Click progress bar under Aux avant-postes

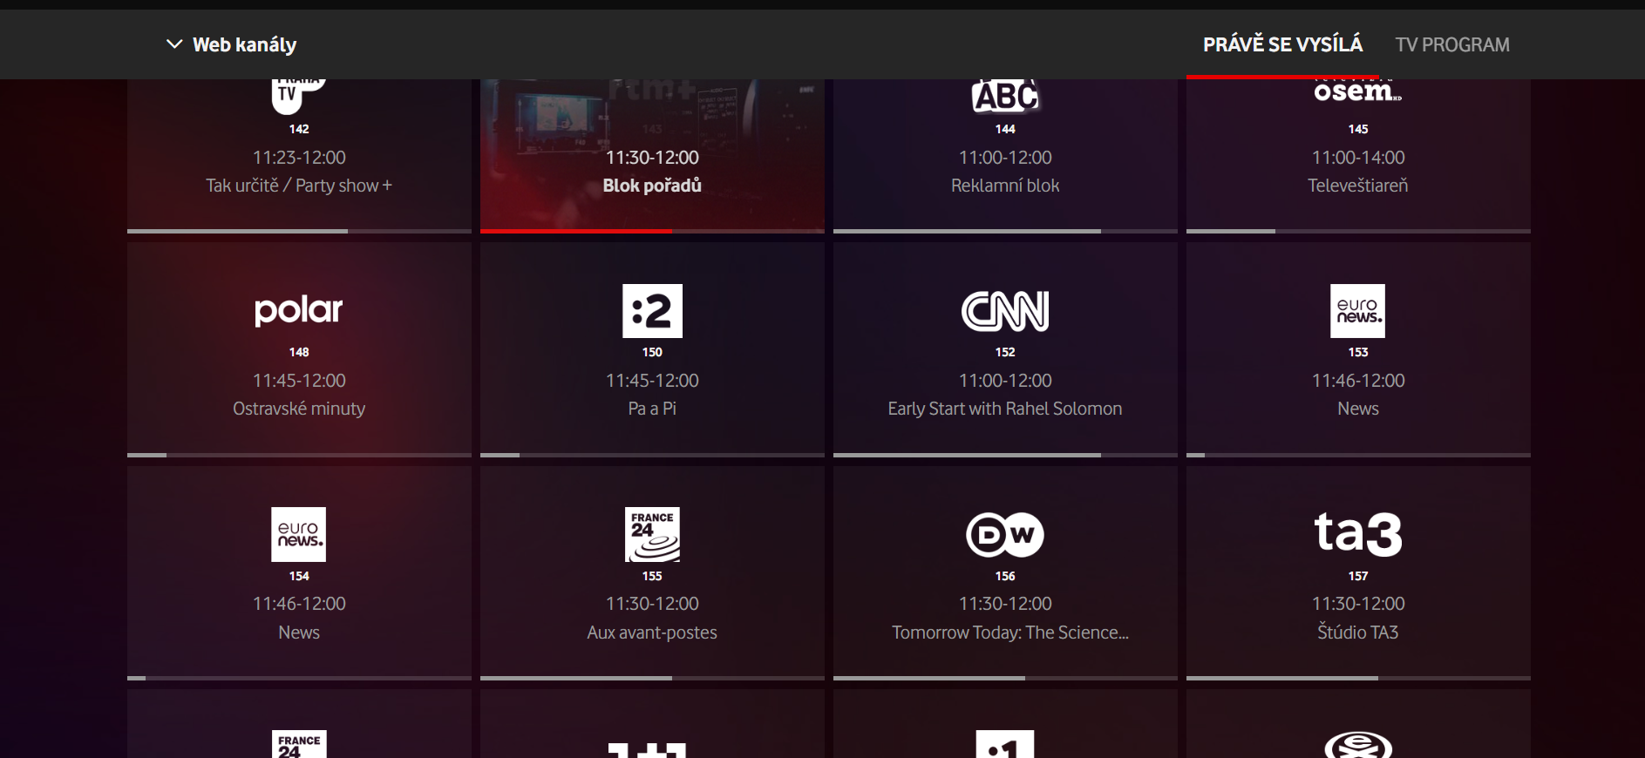pyautogui.click(x=652, y=678)
